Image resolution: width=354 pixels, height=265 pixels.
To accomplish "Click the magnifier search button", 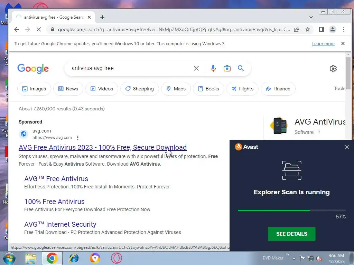I will click(x=241, y=68).
